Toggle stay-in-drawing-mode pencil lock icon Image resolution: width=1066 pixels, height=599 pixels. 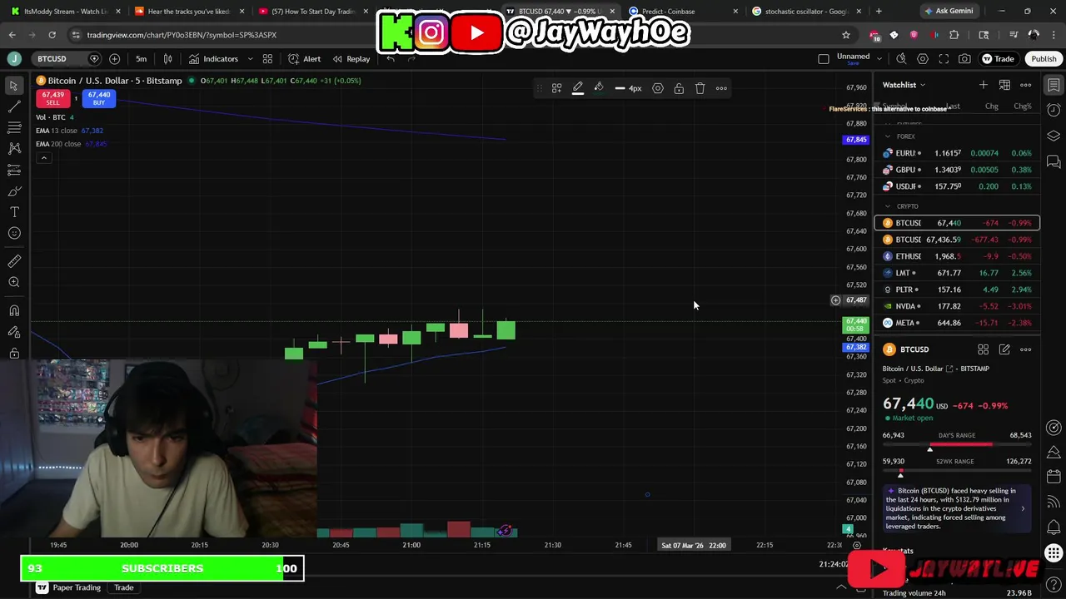(14, 332)
